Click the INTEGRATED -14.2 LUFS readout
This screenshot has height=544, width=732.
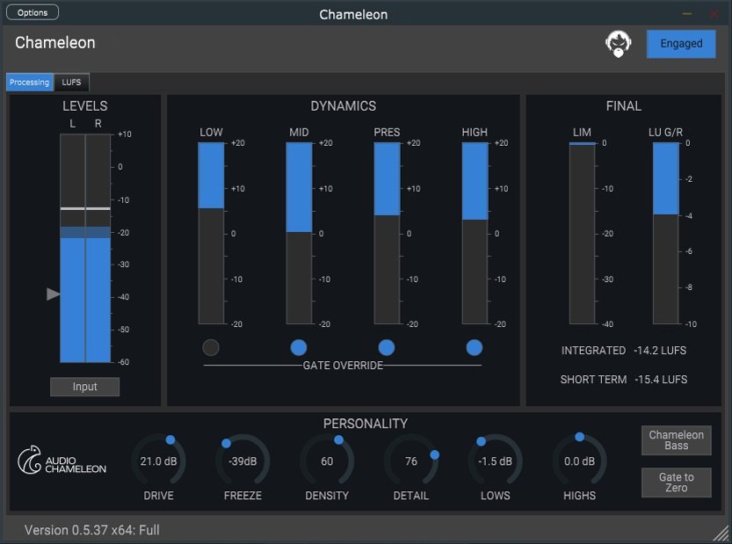click(x=624, y=350)
